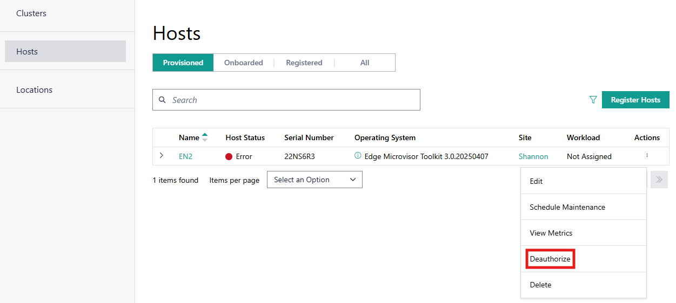Click the info icon beside Edge Microvisor Toolkit
676x303 pixels.
click(358, 156)
